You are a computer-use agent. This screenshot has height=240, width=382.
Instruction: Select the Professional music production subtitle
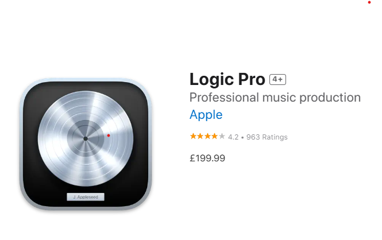275,98
